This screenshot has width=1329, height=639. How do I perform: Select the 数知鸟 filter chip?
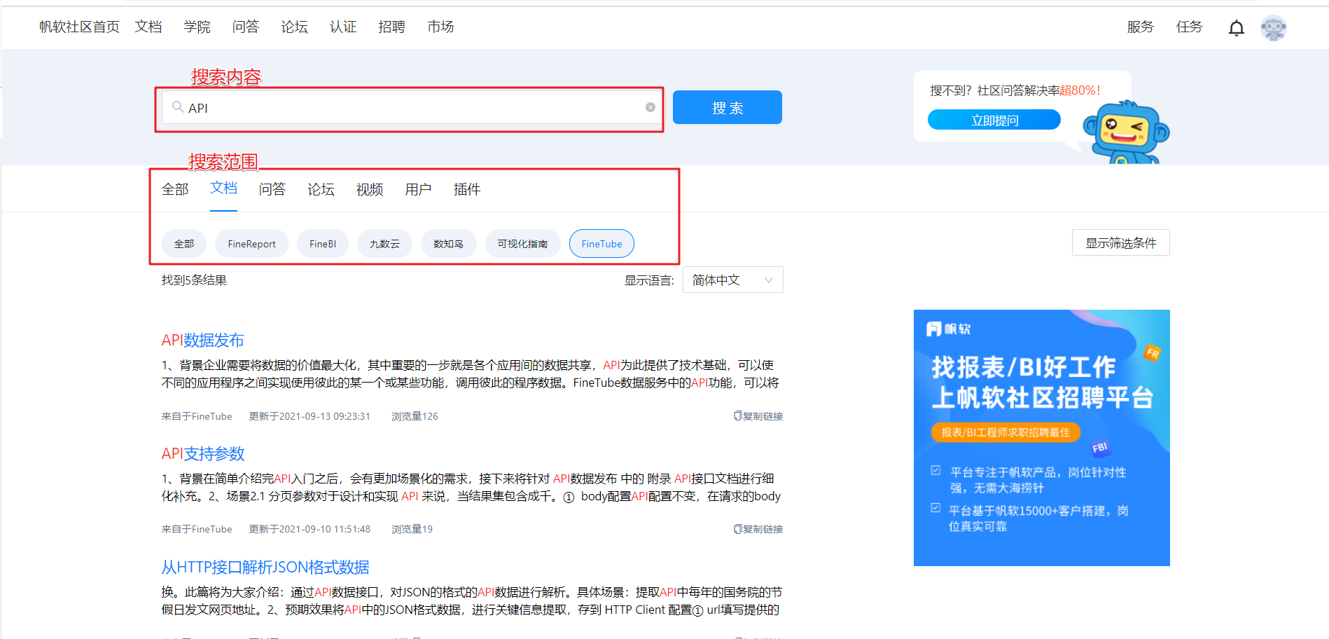tap(448, 243)
